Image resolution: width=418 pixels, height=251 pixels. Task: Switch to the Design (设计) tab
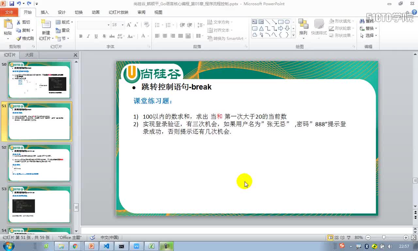(x=62, y=12)
